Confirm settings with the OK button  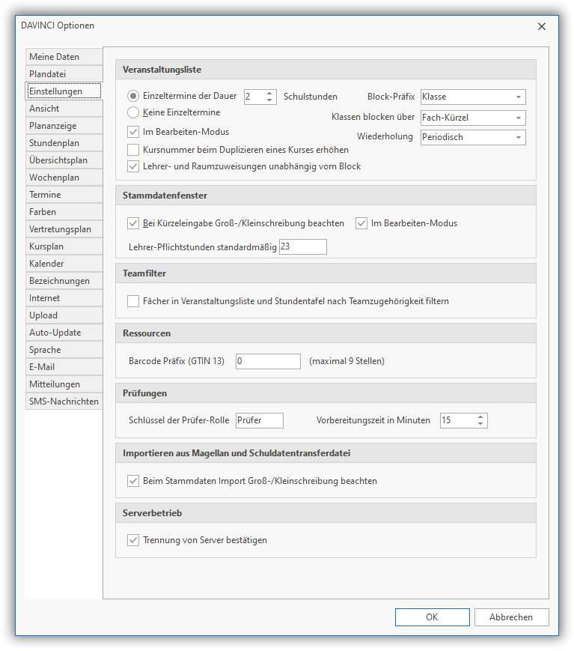(x=432, y=617)
